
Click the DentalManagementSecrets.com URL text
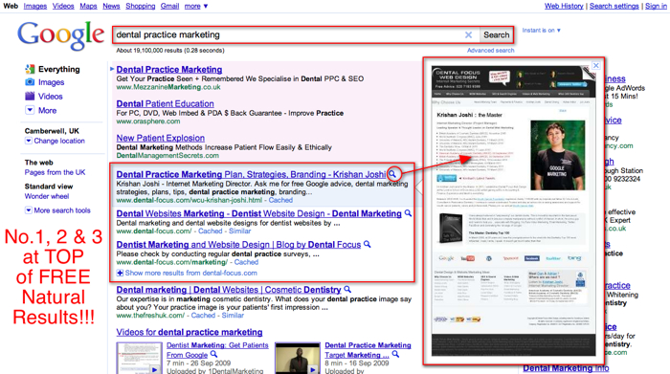[x=167, y=156]
